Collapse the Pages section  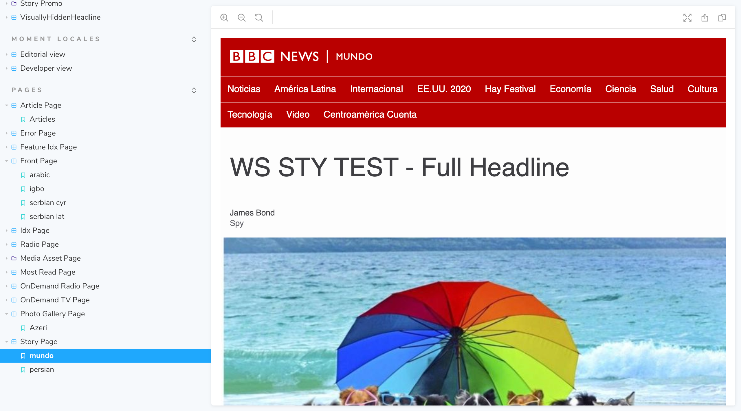point(194,90)
